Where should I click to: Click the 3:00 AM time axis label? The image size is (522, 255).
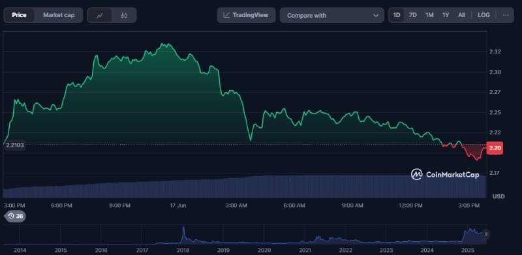coord(236,205)
